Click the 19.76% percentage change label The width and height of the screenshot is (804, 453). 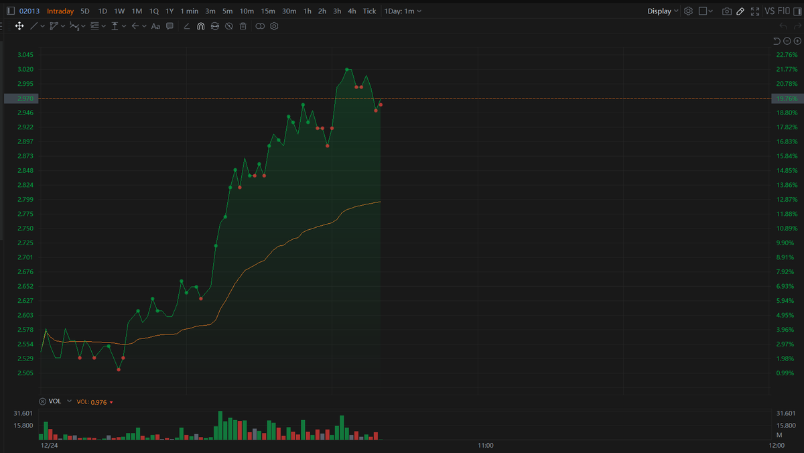click(x=787, y=99)
